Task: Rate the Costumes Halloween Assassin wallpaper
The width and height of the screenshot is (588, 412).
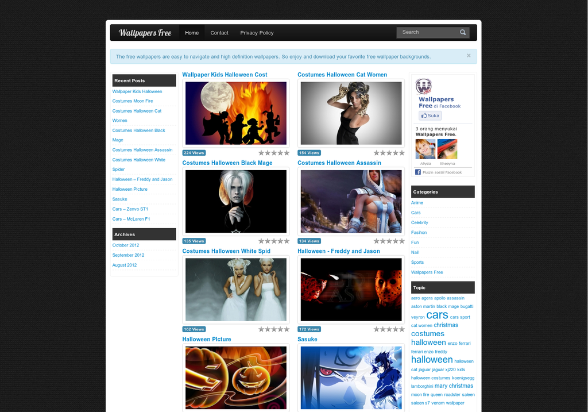Action: [x=389, y=241]
